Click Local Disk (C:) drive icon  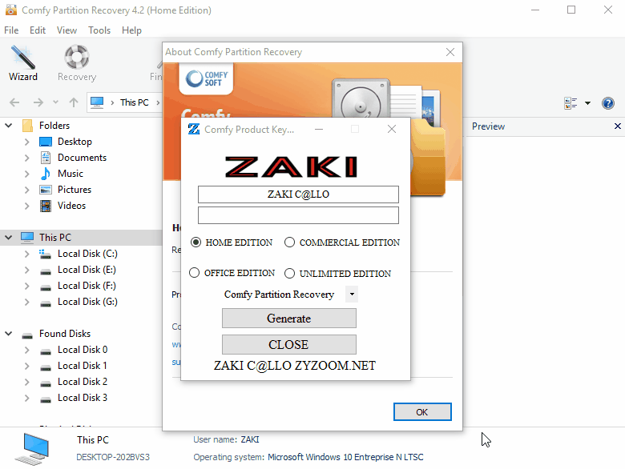(x=45, y=254)
